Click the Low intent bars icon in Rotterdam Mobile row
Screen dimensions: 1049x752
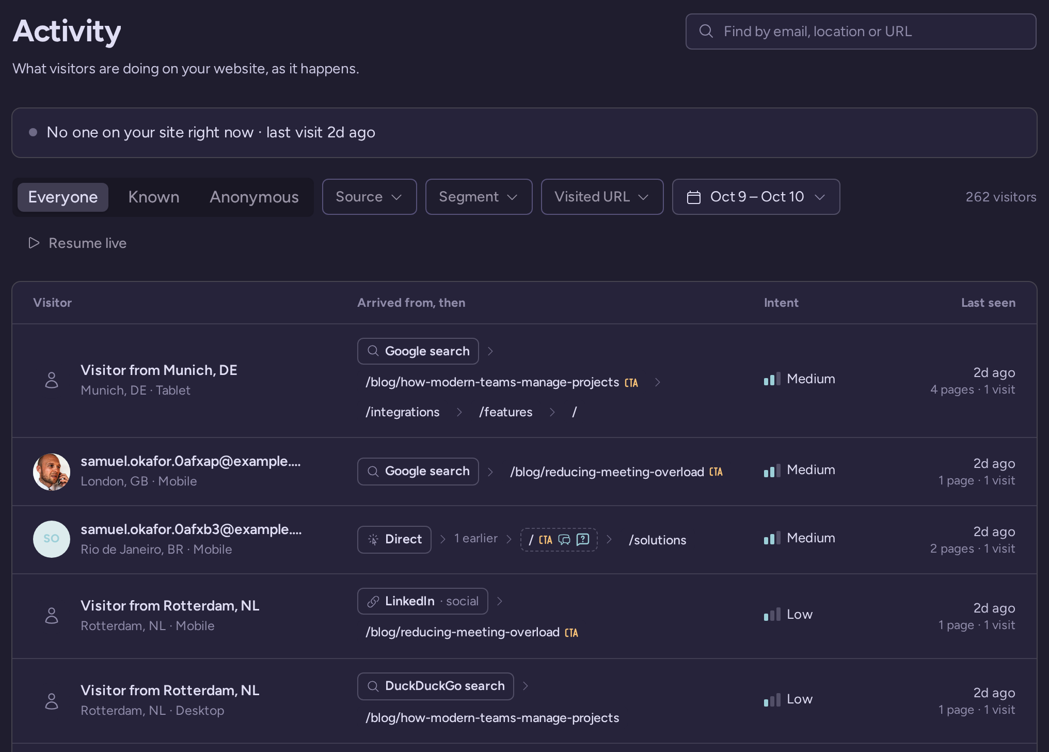772,615
